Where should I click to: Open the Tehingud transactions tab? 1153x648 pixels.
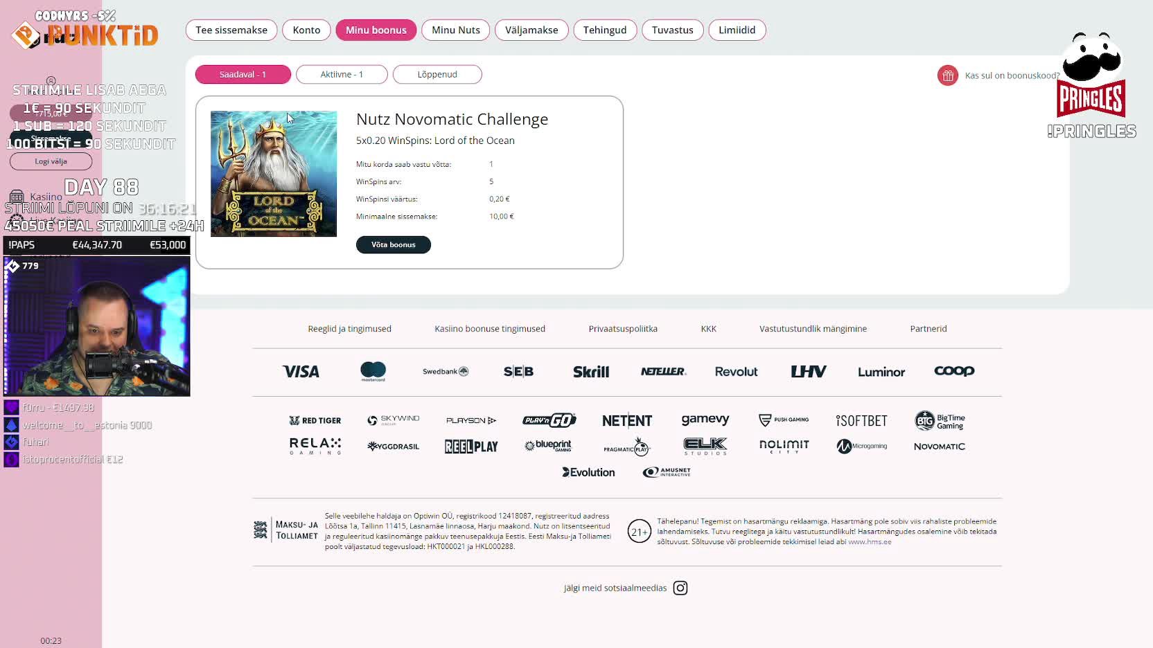605,30
